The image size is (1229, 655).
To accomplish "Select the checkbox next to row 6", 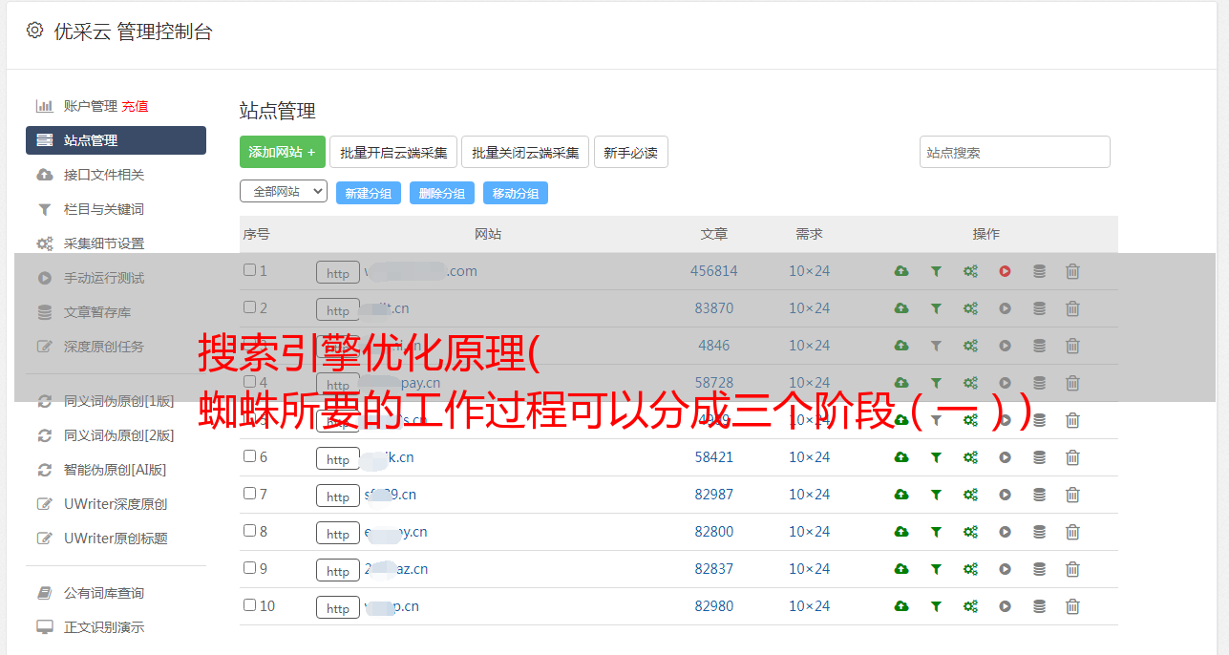I will tap(249, 456).
